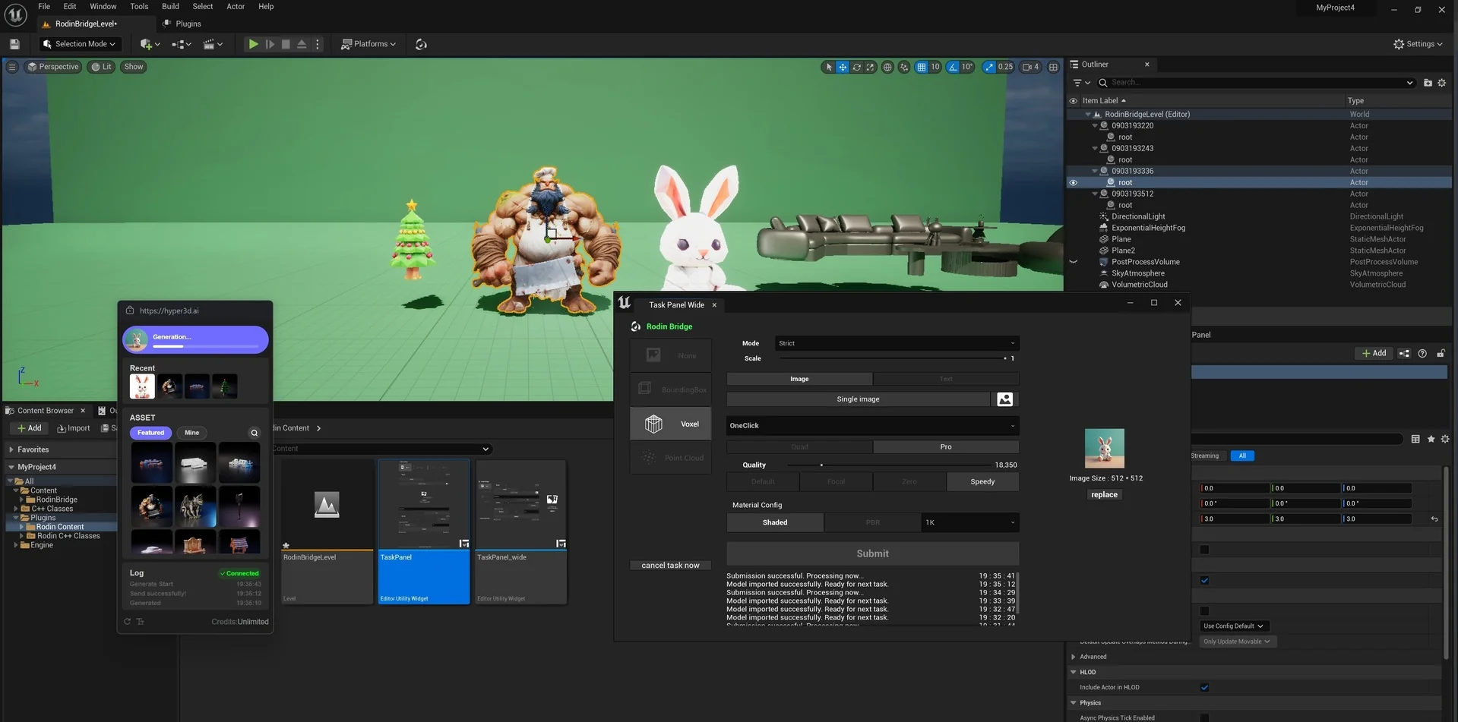The image size is (1458, 722).
Task: Click the Save current level icon
Action: pyautogui.click(x=14, y=44)
